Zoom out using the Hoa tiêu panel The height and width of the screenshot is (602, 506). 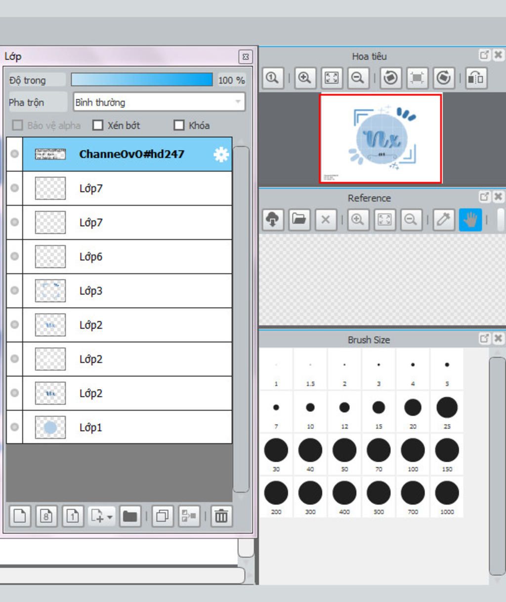[x=358, y=78]
